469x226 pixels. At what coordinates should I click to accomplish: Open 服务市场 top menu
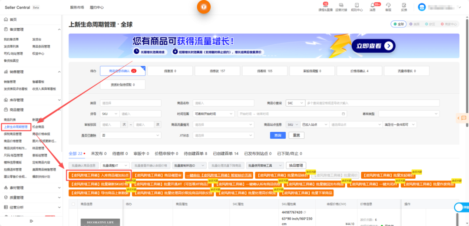click(x=77, y=7)
